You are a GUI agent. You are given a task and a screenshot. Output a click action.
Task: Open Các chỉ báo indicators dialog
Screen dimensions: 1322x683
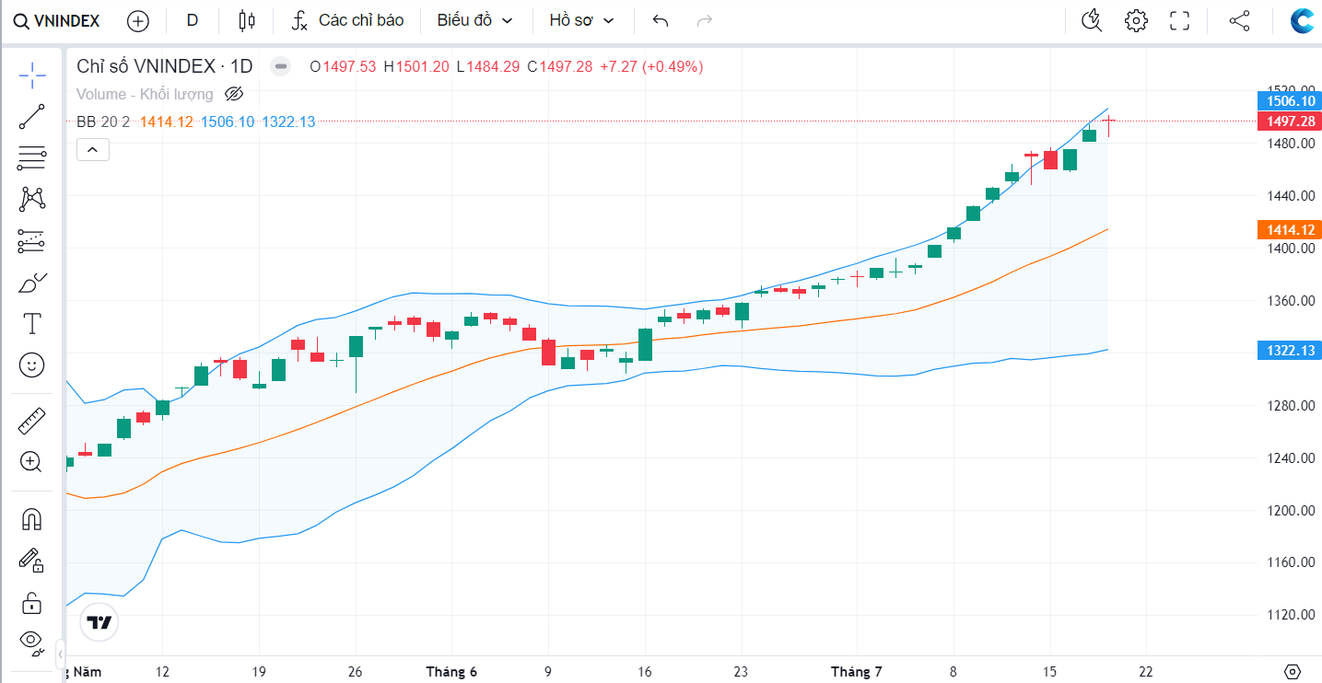(x=349, y=20)
